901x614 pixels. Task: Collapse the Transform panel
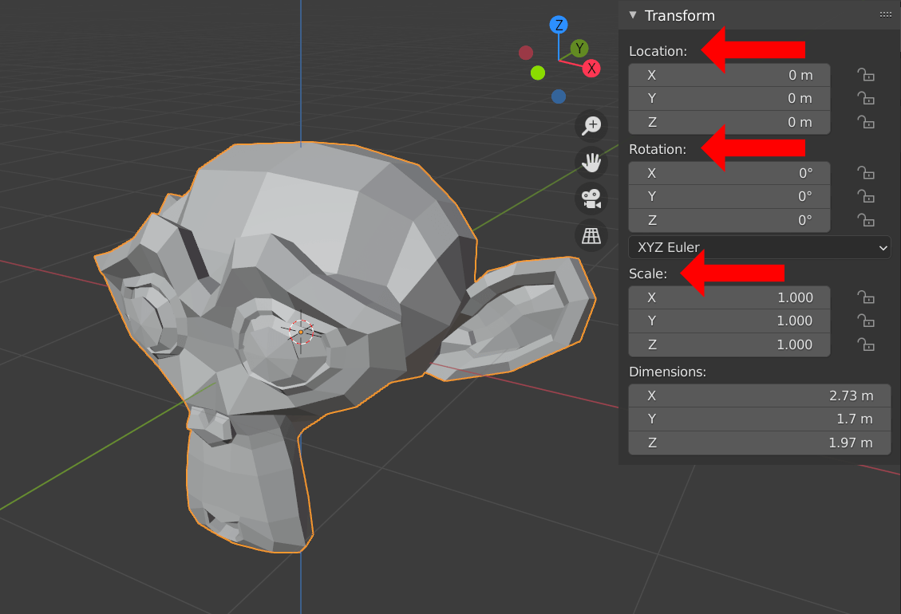coord(631,14)
